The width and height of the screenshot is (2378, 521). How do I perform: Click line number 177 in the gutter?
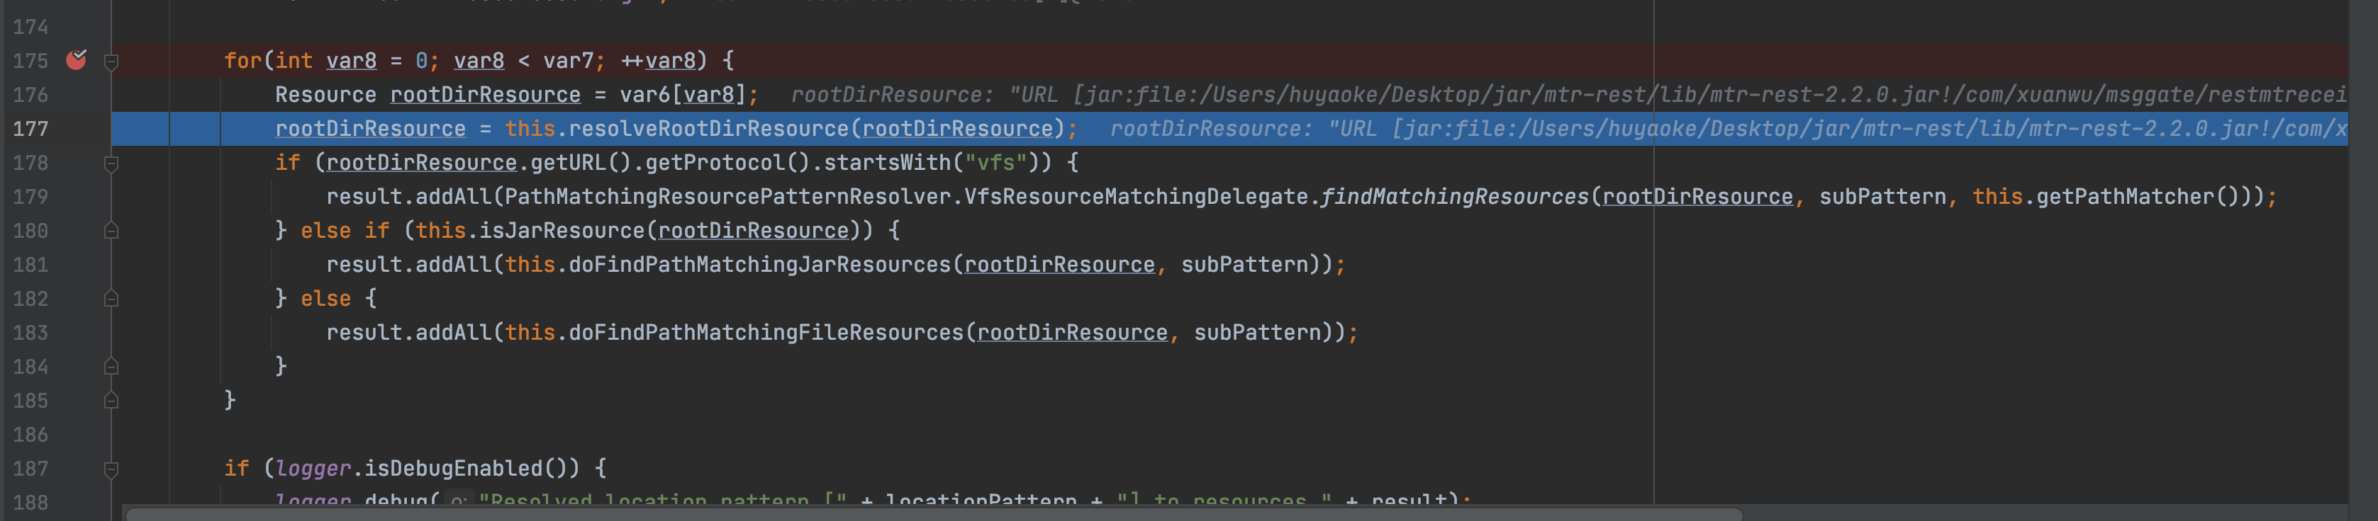coord(30,128)
